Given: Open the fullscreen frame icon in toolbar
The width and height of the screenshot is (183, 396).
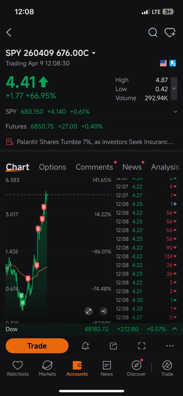Looking at the screenshot, I should pyautogui.click(x=142, y=346).
